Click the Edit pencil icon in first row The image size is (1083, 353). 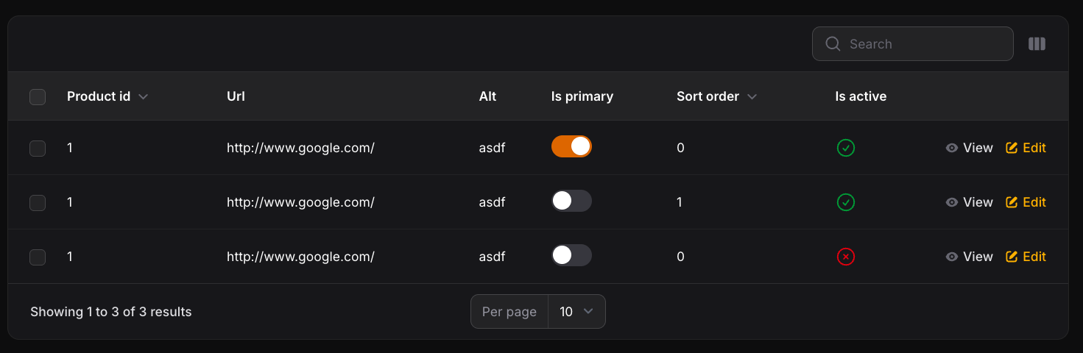[1012, 148]
